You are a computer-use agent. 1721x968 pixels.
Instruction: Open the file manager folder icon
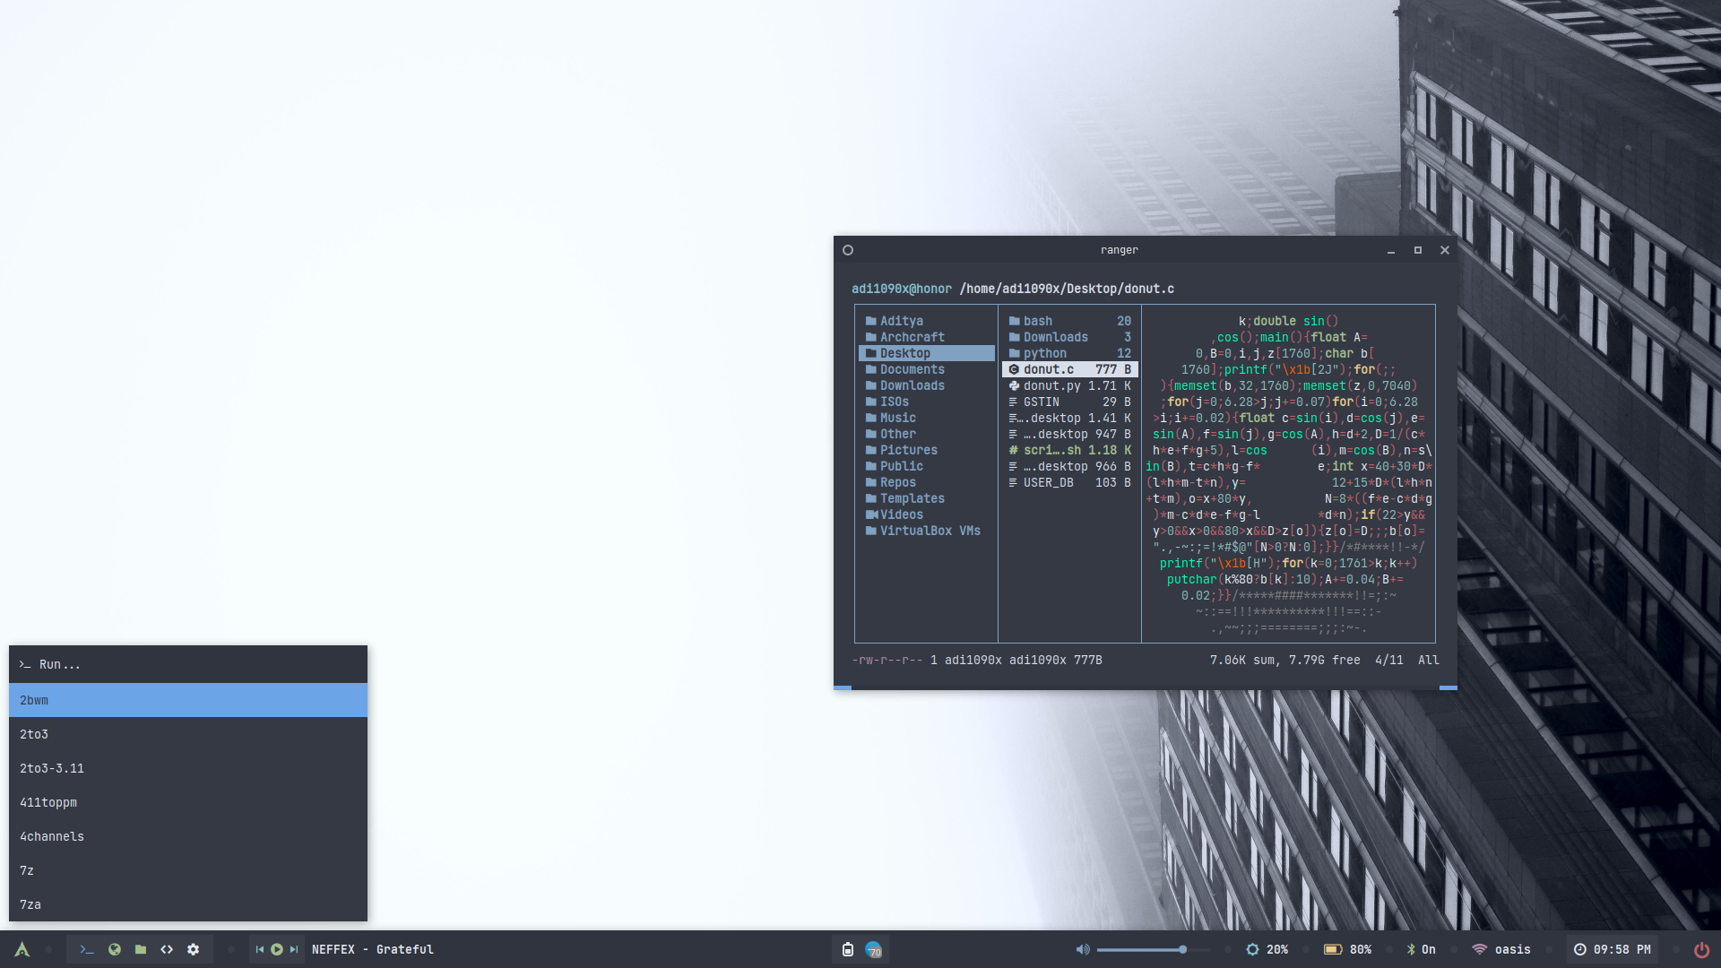coord(141,949)
